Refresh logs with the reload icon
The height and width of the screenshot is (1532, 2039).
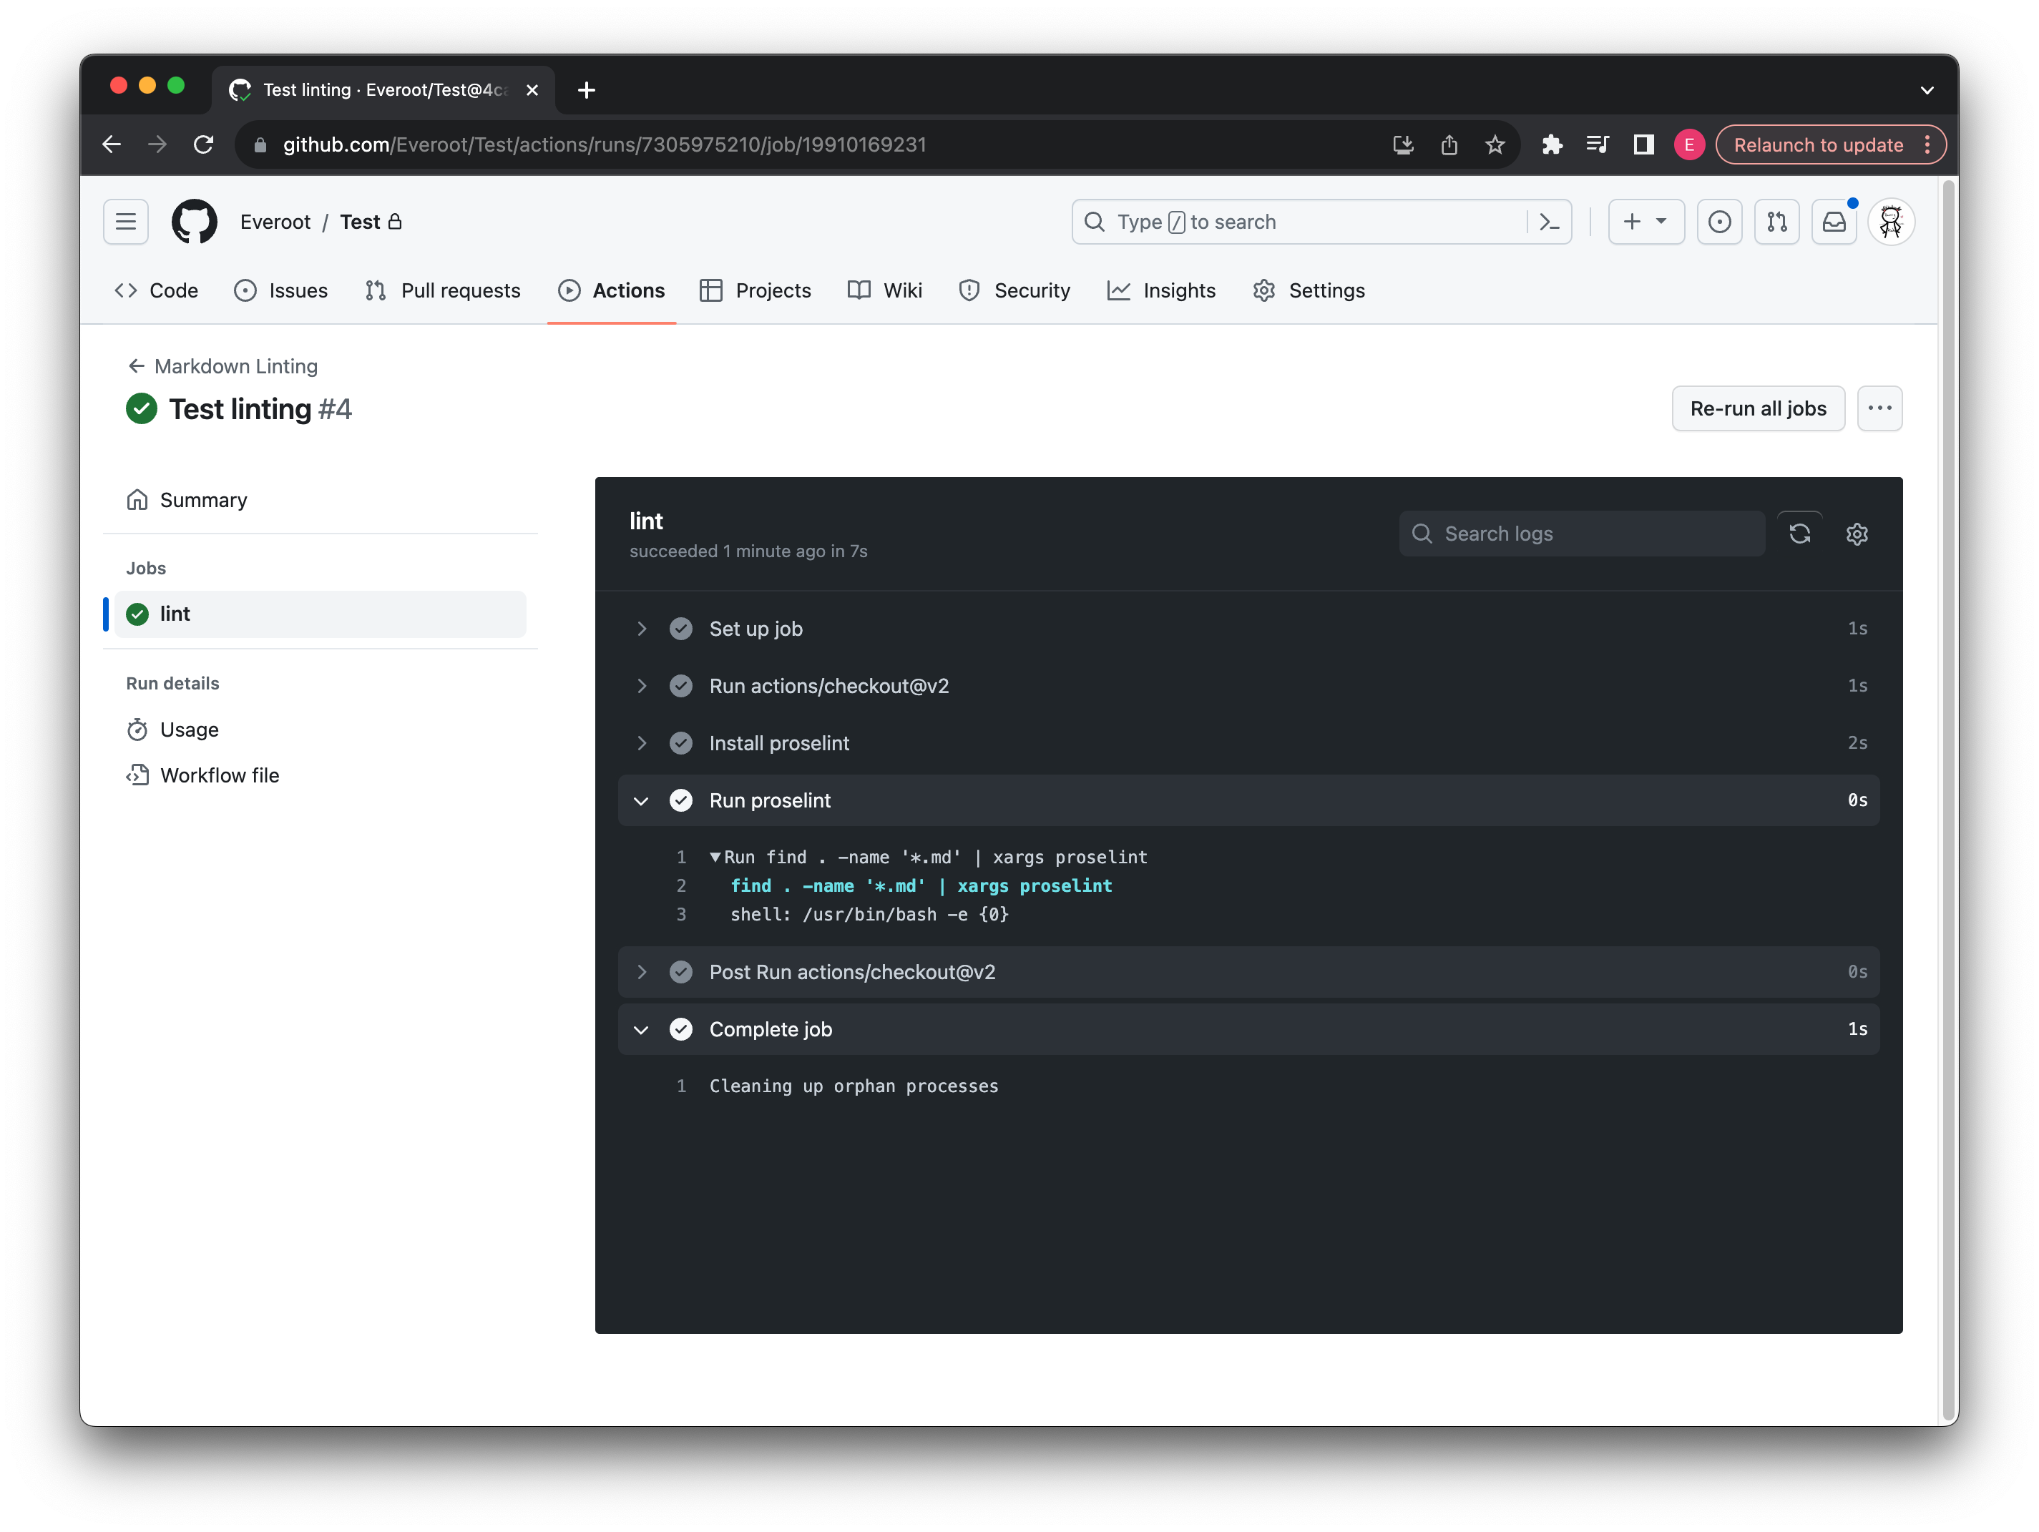click(1799, 534)
